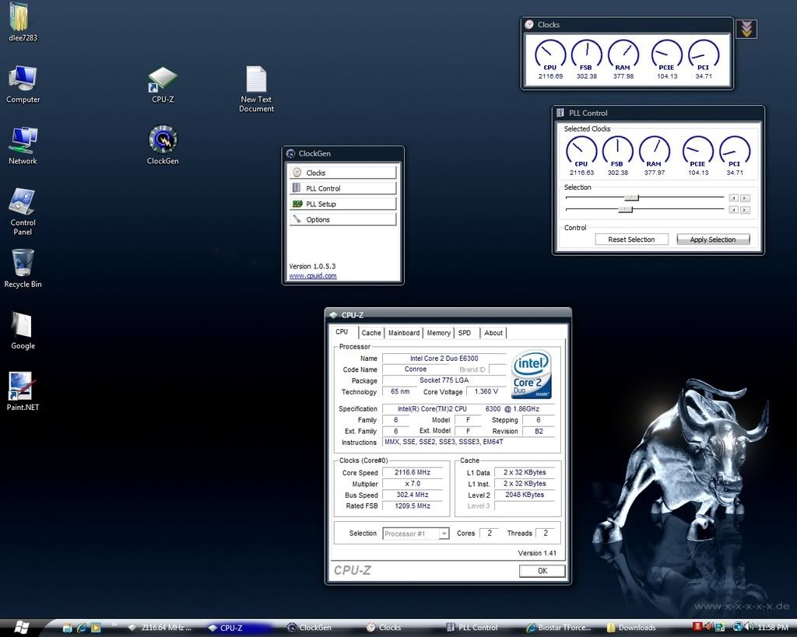Click the Name field Intel Core 2 Duo E6300
Image resolution: width=797 pixels, height=637 pixels.
tap(444, 358)
